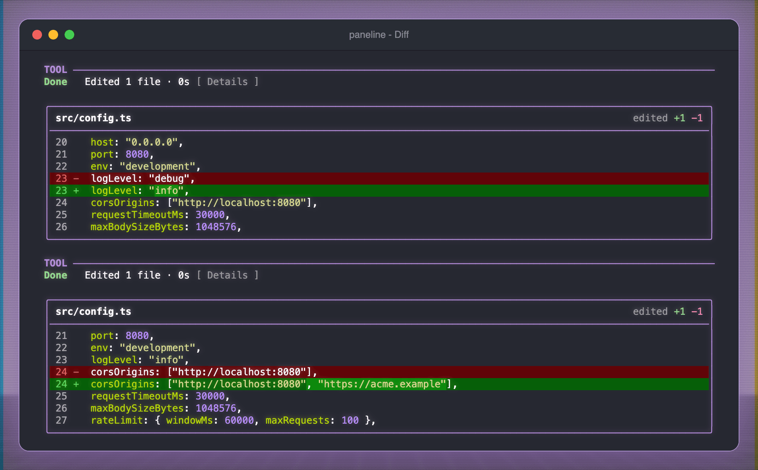This screenshot has width=758, height=470.
Task: Click the Done status above the corsOrigins diff
Action: [x=56, y=275]
